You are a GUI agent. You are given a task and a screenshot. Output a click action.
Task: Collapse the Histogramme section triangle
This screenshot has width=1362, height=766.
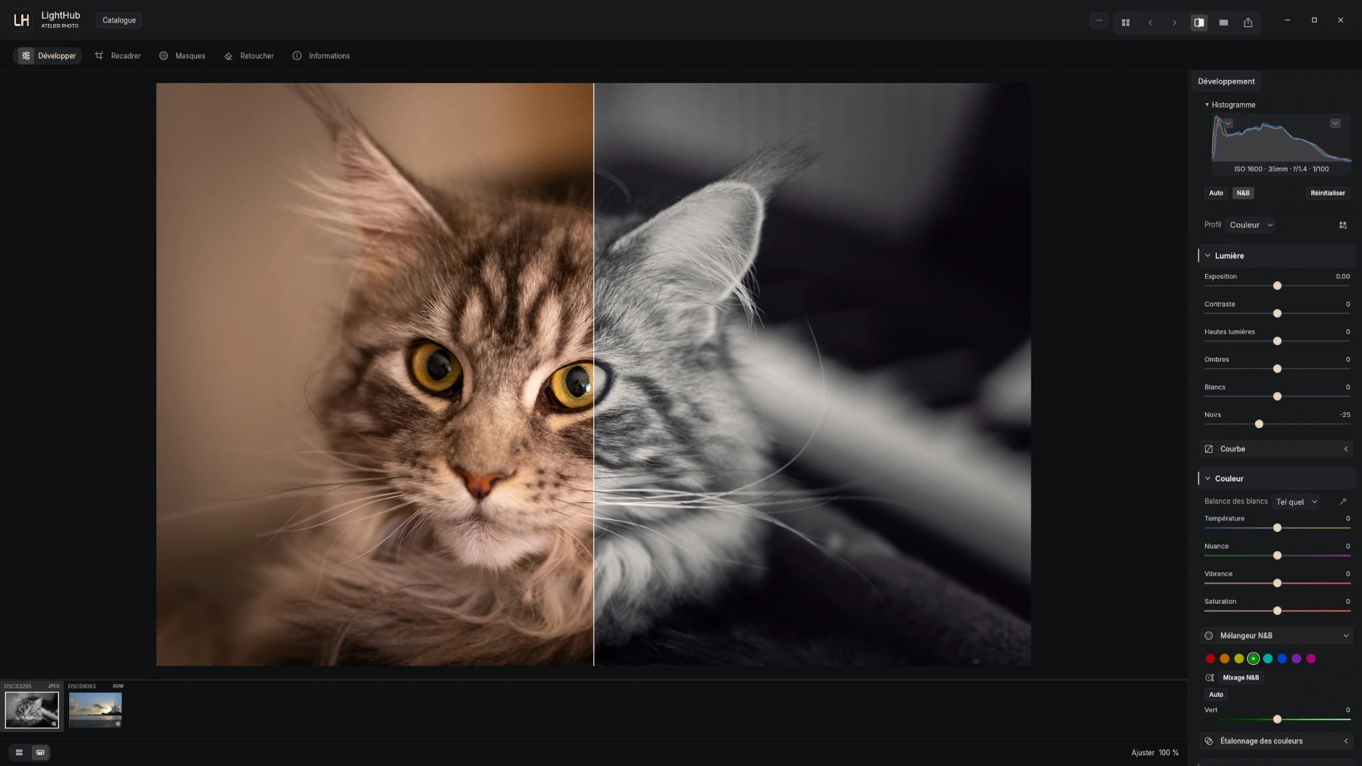click(x=1207, y=105)
